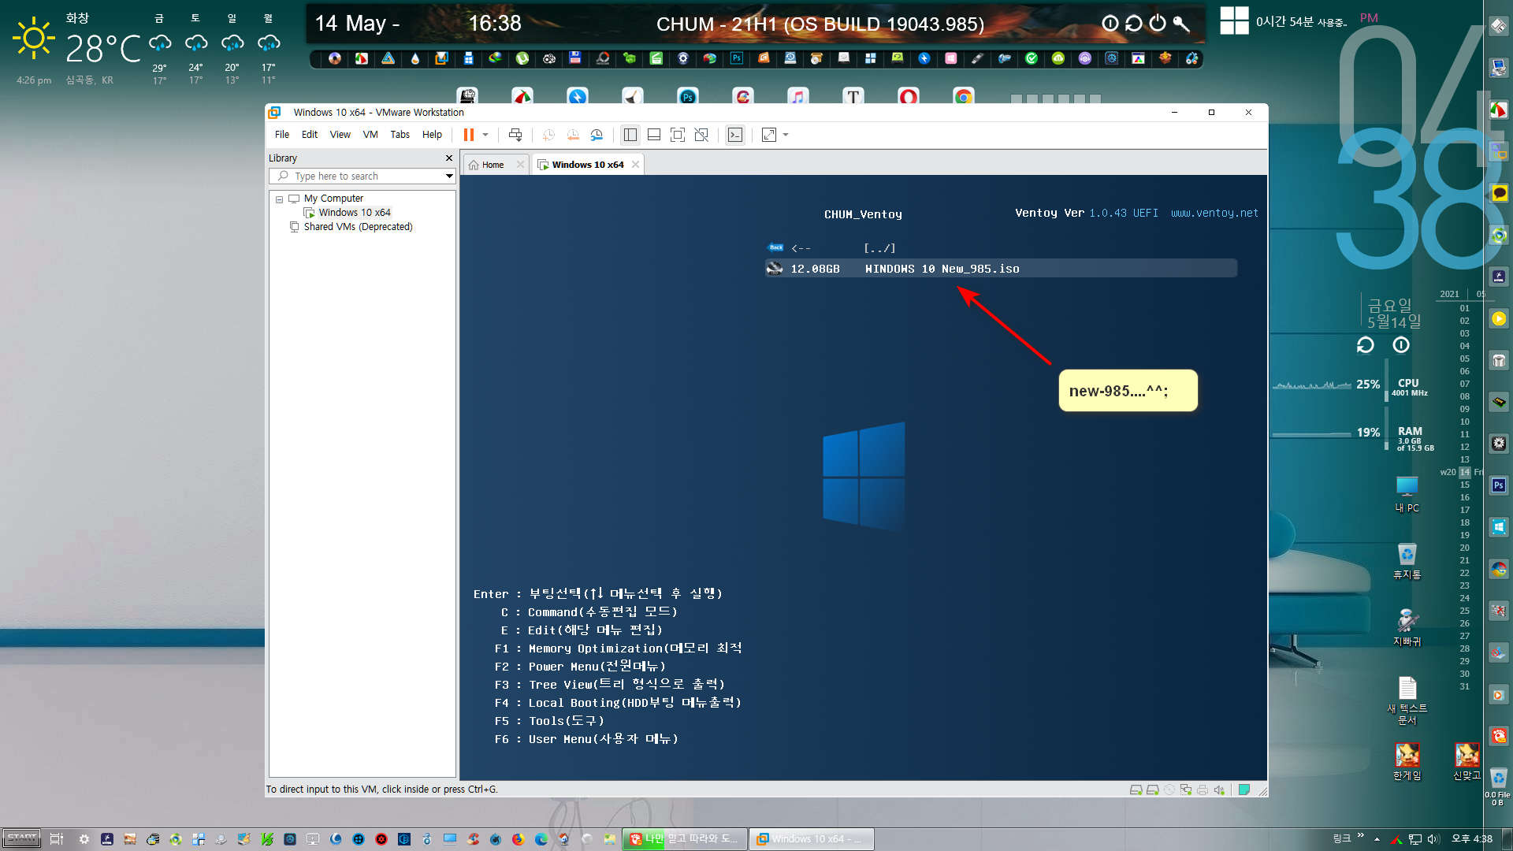Open the 새 텍스트 문서 file icon
Viewport: 1513px width, 851px height.
coord(1407,701)
